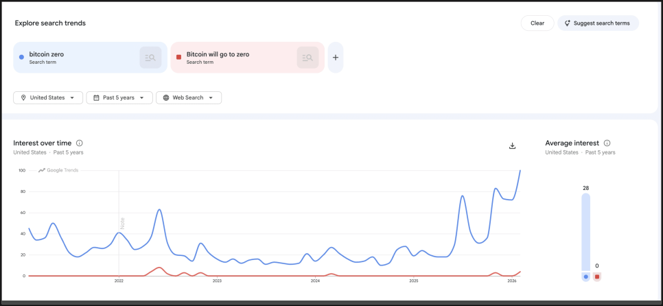663x306 pixels.
Task: Click the location pin icon
Action: pyautogui.click(x=23, y=98)
